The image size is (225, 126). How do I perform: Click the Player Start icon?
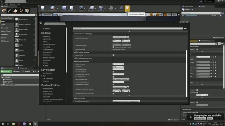[17, 40]
